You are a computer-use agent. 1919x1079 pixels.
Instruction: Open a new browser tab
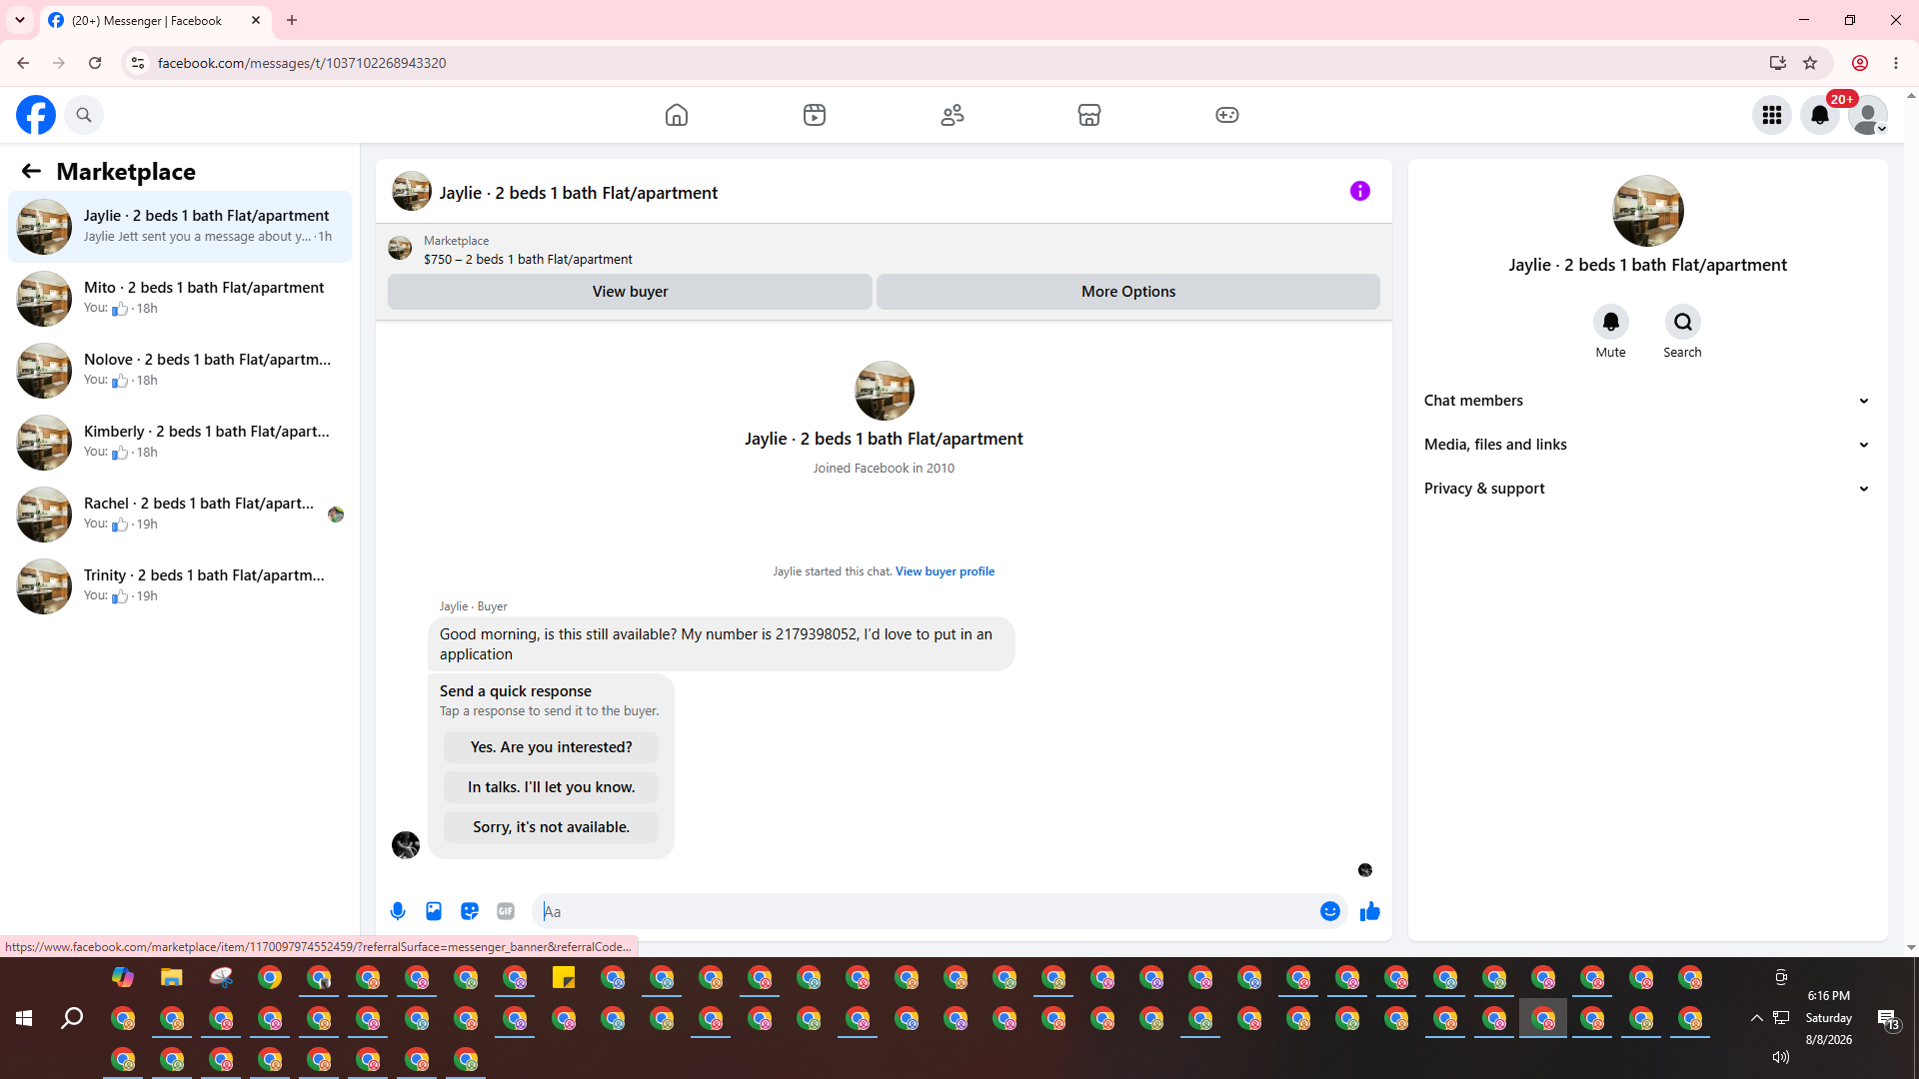coord(292,21)
